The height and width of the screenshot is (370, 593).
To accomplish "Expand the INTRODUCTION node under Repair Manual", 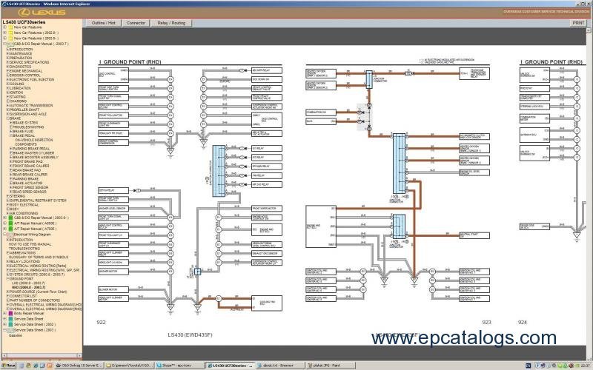I will [x=7, y=50].
